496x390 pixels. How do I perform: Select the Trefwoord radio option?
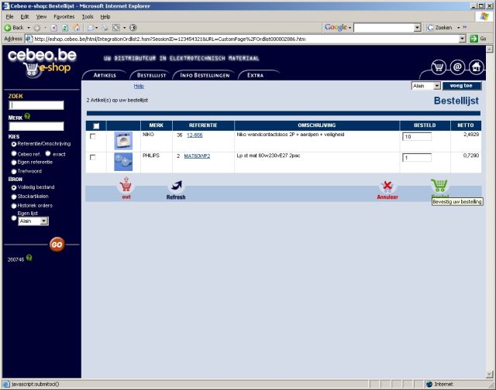point(13,171)
